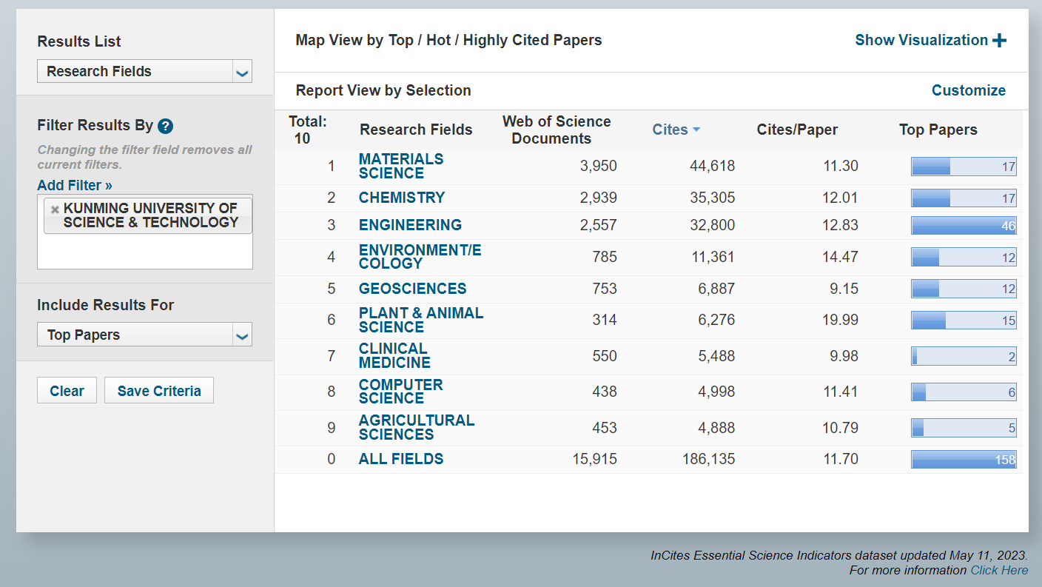Viewport: 1042px width, 587px height.
Task: Open the Customize report option
Action: (968, 90)
